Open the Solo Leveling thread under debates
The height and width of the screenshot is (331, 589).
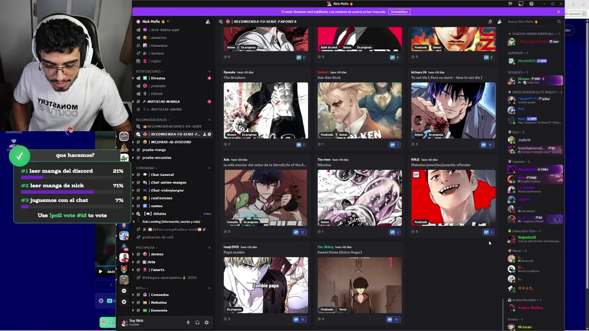(x=171, y=222)
